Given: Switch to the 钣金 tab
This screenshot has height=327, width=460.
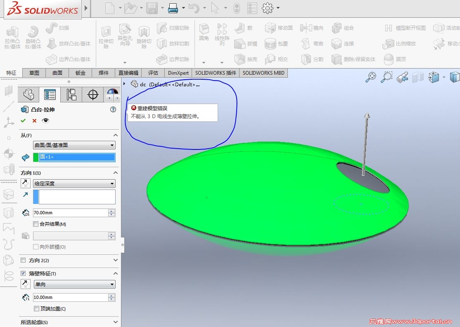Looking at the screenshot, I should coord(81,73).
